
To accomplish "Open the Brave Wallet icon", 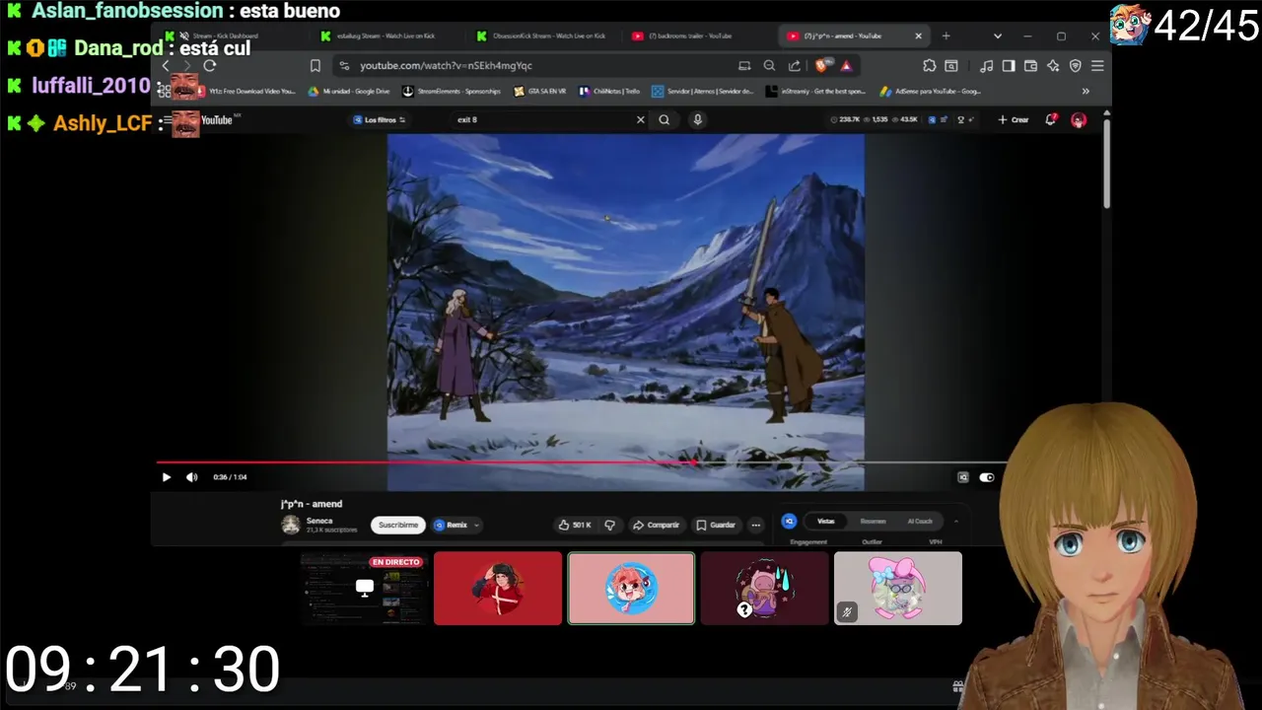I will click(1030, 66).
